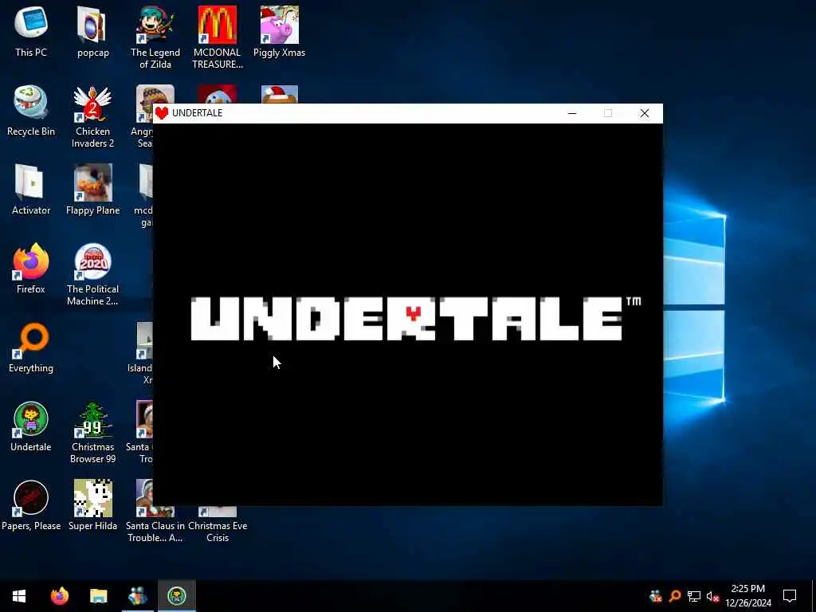Minimize the UNDERTALE window
This screenshot has height=612, width=816.
[572, 113]
